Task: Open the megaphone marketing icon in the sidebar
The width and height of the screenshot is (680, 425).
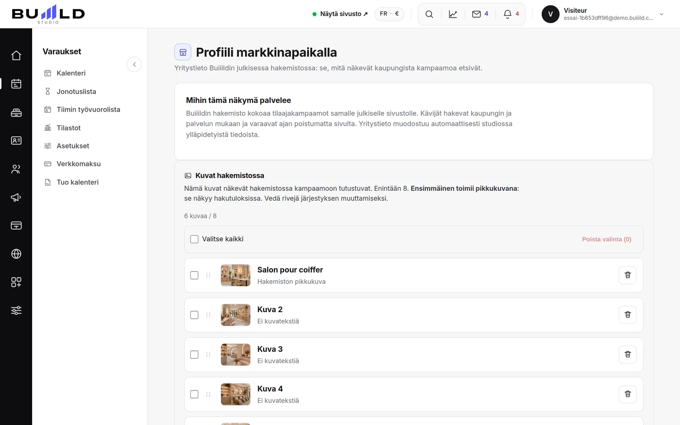Action: coord(16,197)
